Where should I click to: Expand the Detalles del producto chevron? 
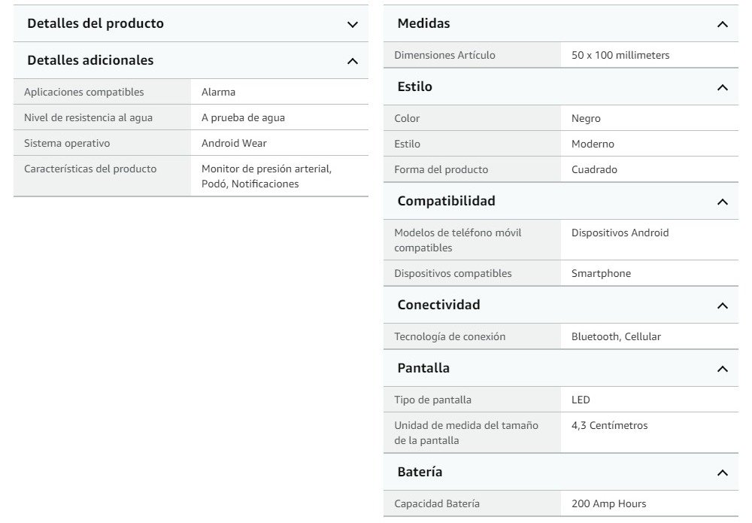(353, 24)
